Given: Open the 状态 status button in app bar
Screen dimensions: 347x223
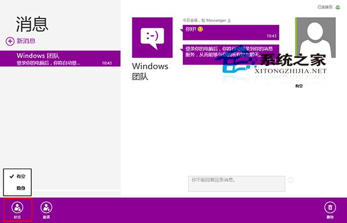Looking at the screenshot, I should pyautogui.click(x=17, y=210).
